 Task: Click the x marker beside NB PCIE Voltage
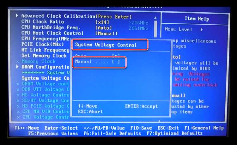[18, 106]
